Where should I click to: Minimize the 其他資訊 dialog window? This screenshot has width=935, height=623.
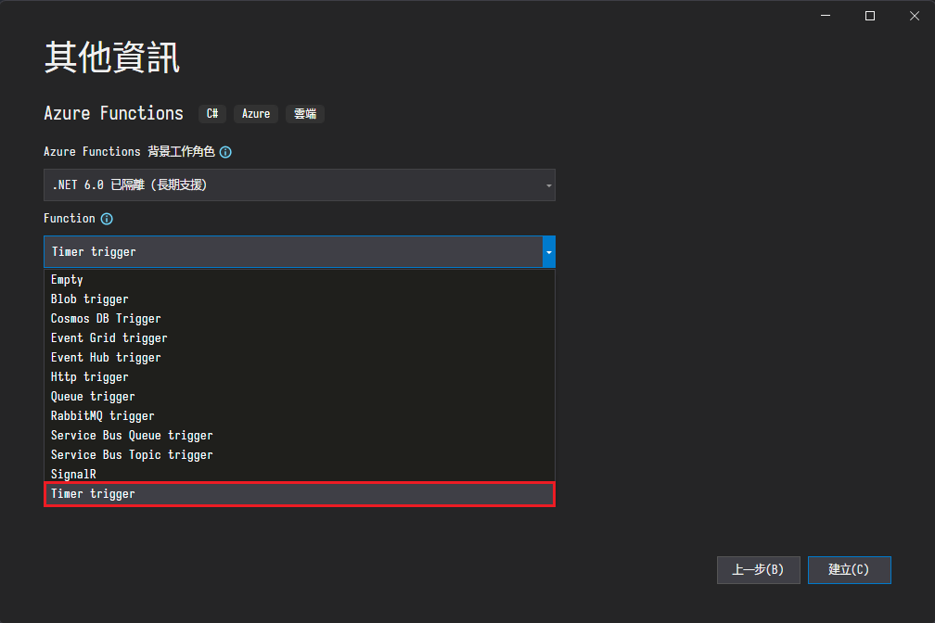(826, 16)
